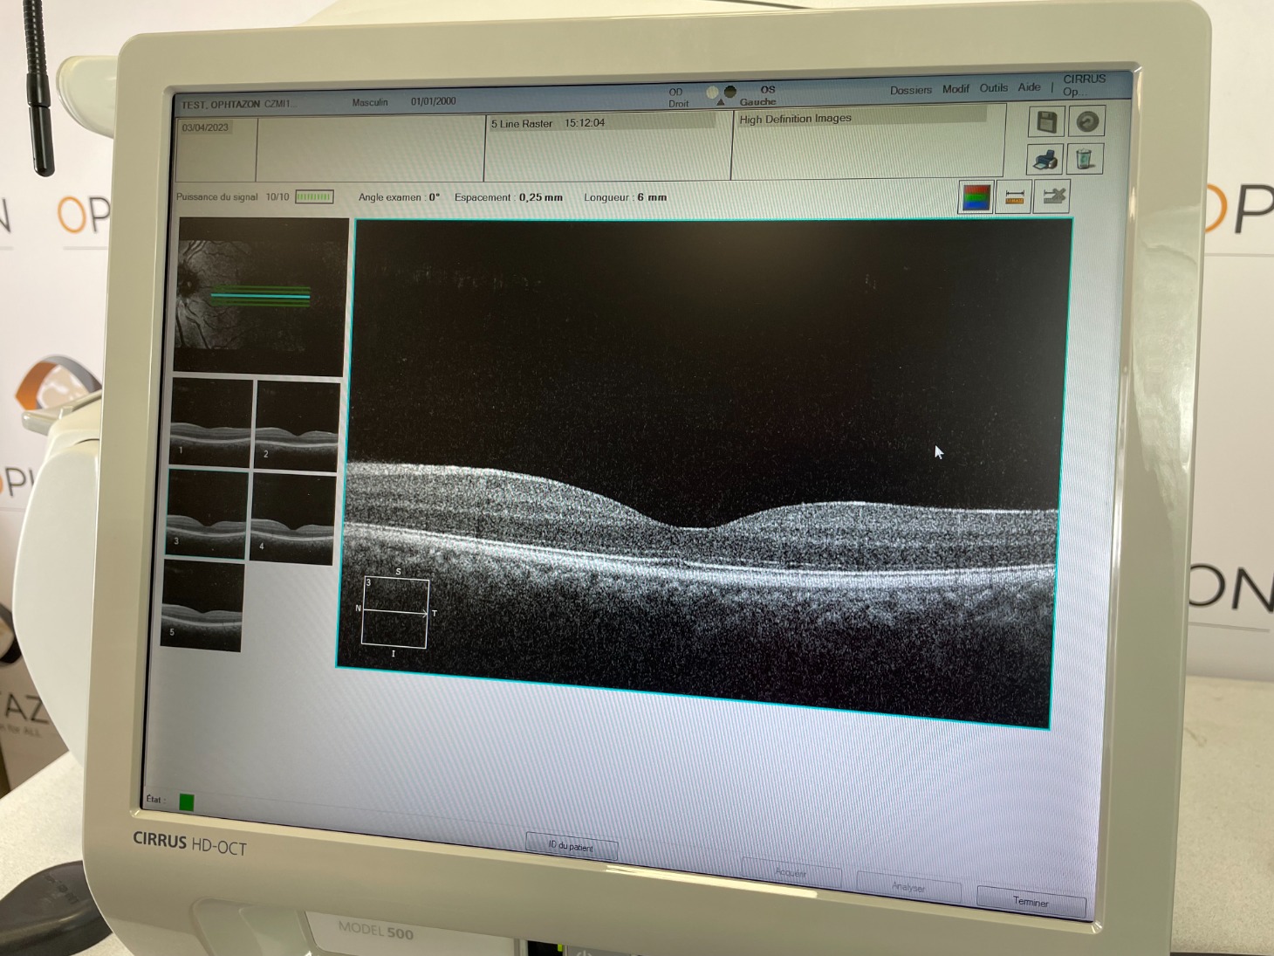Click the fundus image with green scan lines

(261, 297)
